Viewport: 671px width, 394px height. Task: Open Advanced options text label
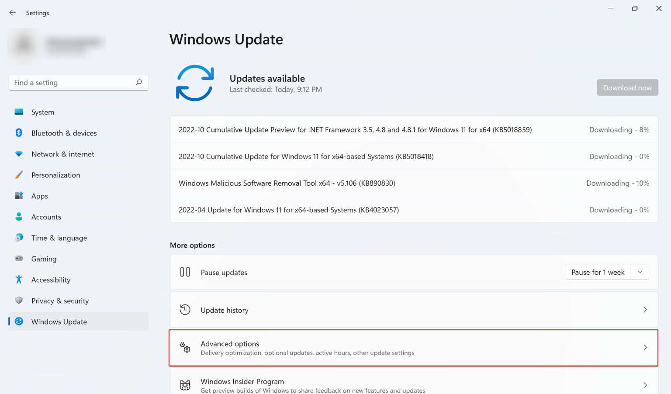[x=230, y=344]
